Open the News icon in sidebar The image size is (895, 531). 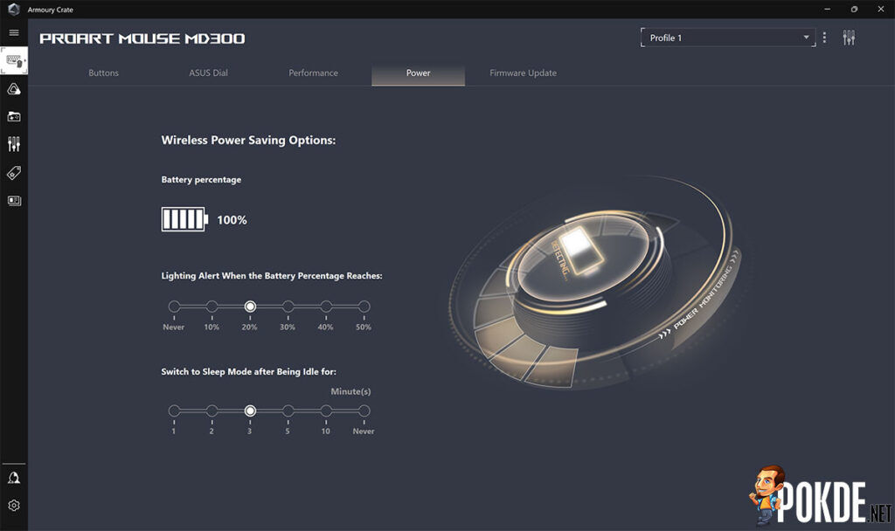tap(14, 200)
